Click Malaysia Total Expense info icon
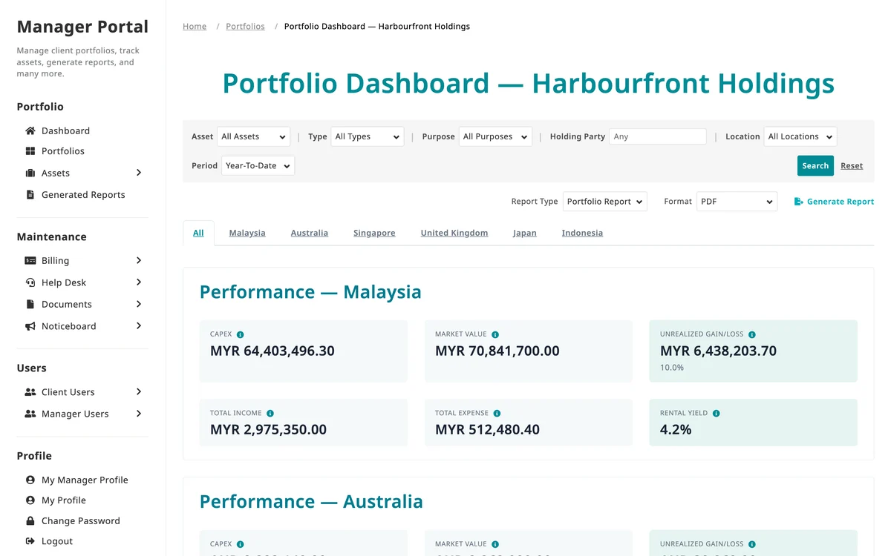The image size is (891, 556). 497,414
